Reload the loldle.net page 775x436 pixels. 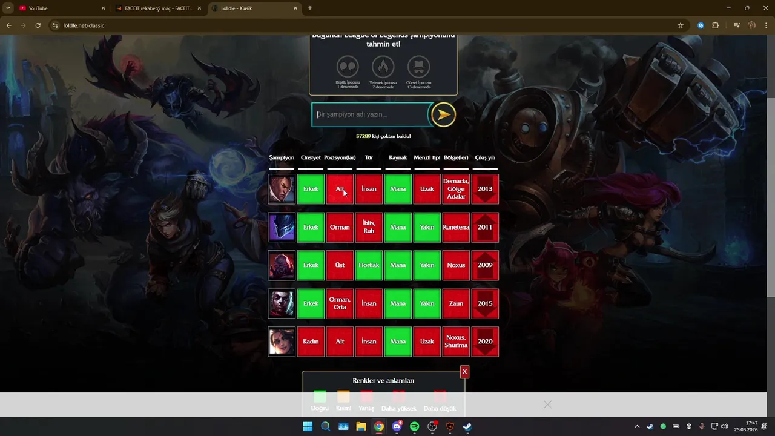click(38, 25)
